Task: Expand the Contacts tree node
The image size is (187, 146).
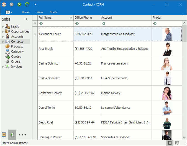Action: point(3,41)
